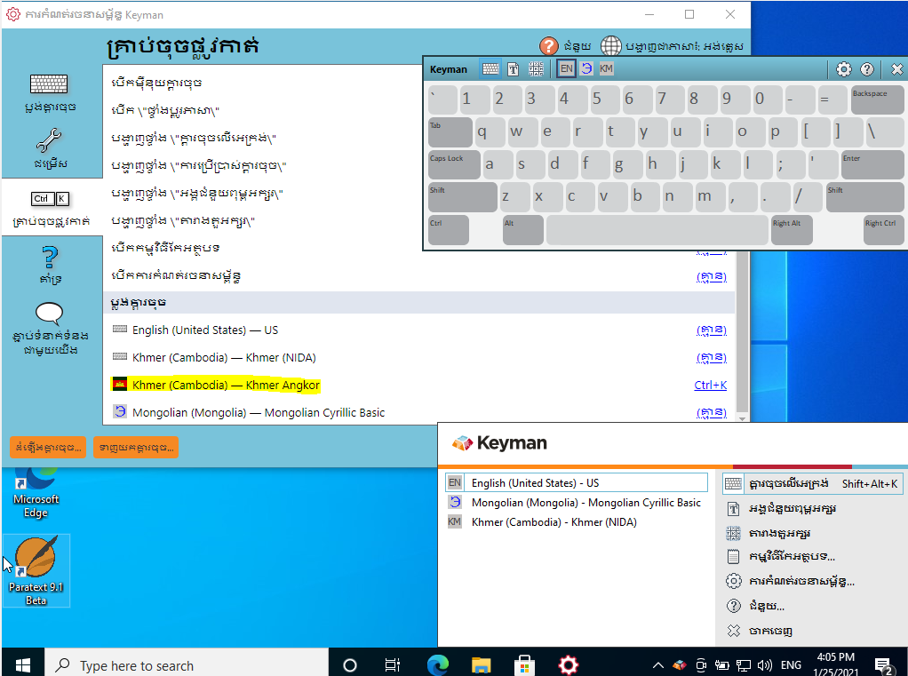Viewport: 908px width, 676px height.
Task: Click the Keyman configuration gear on the taskbar
Action: click(568, 664)
